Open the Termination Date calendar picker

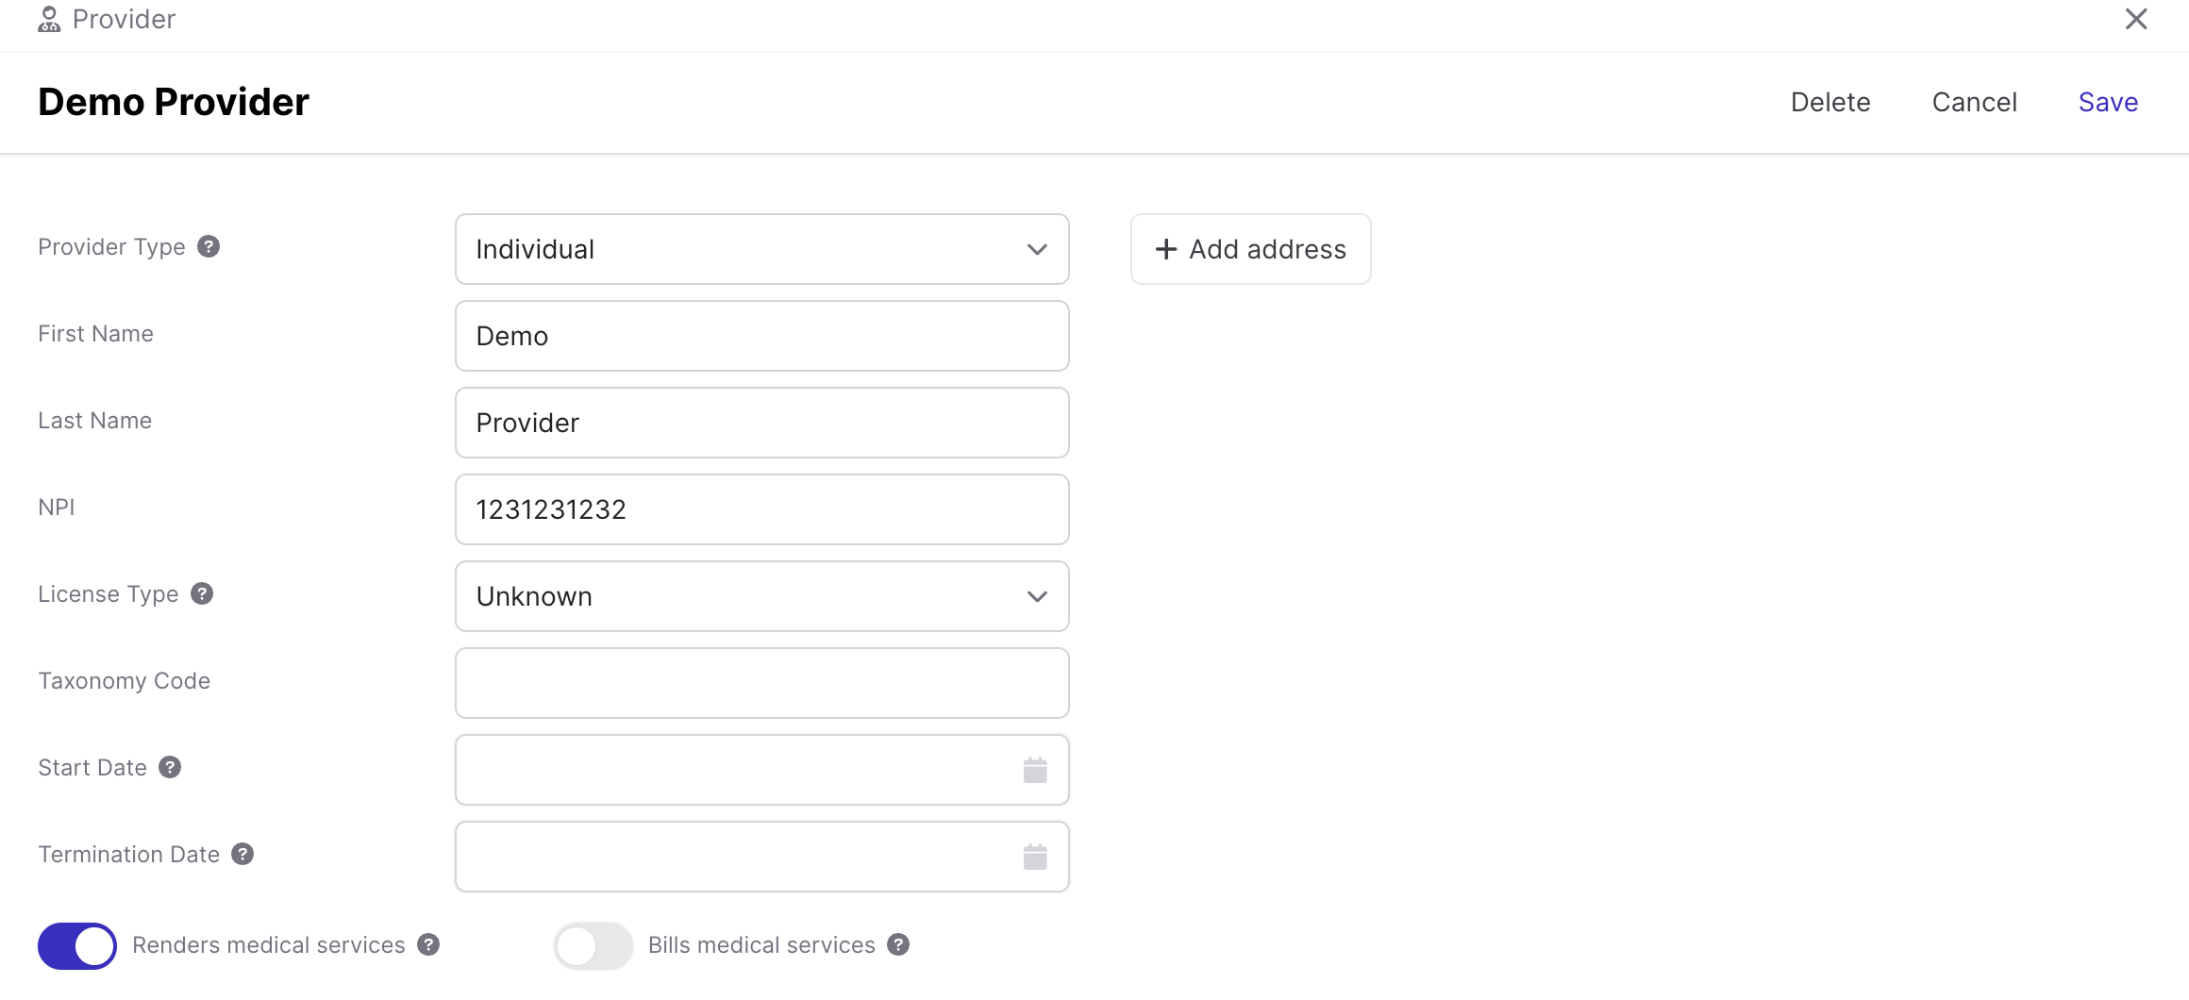(1035, 857)
